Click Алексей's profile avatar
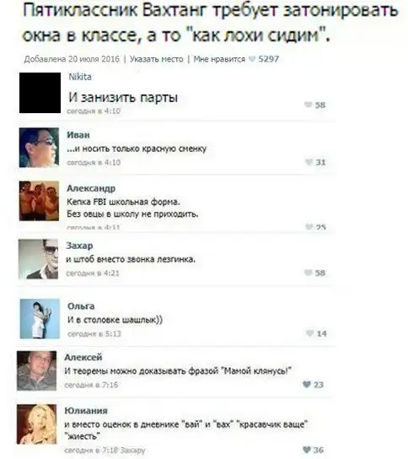 (36, 370)
